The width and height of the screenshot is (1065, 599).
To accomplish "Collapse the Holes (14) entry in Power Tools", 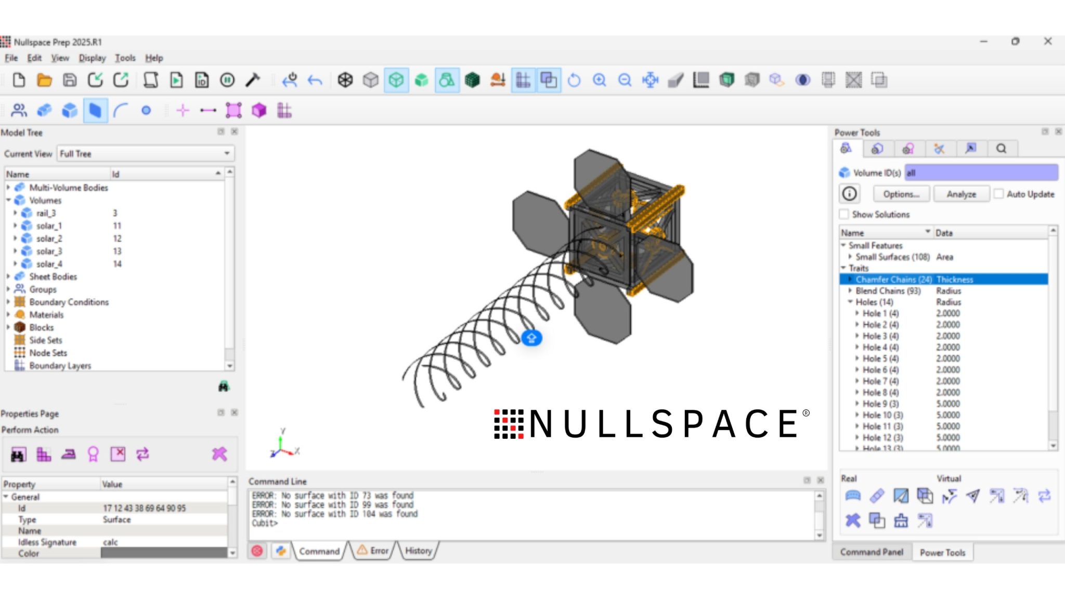I will coord(851,302).
